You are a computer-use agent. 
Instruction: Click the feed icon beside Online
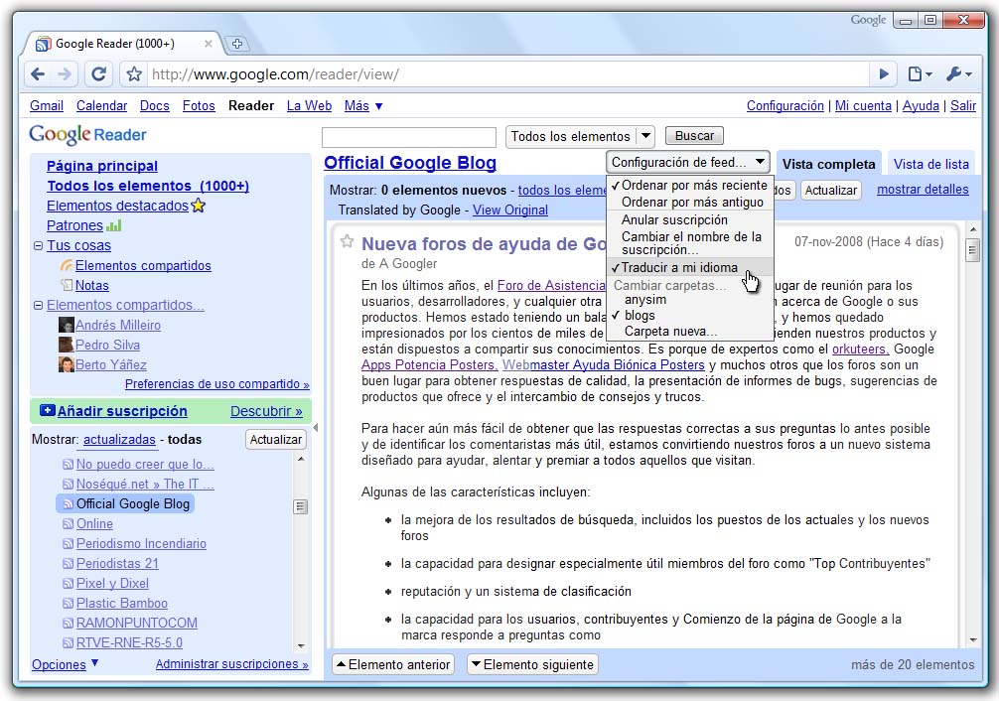coord(68,524)
